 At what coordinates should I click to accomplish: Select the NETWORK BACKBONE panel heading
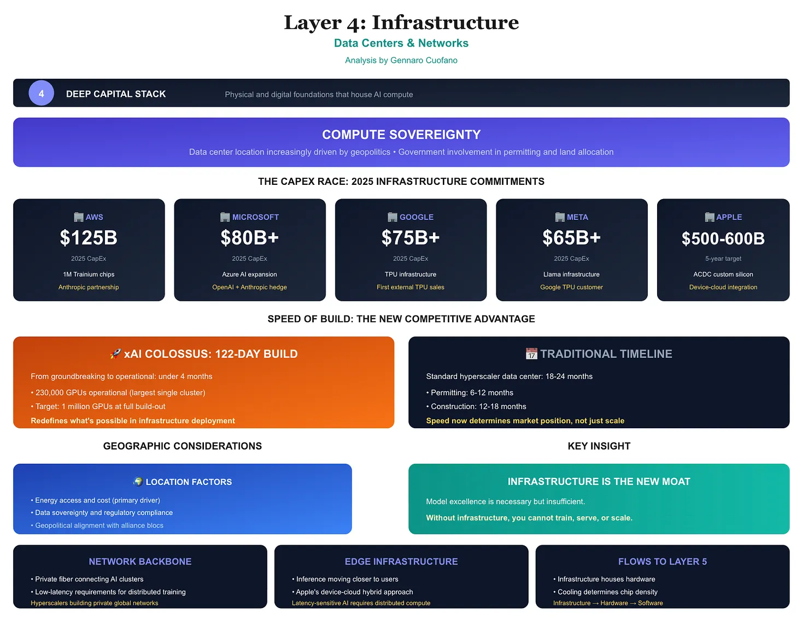tap(140, 561)
